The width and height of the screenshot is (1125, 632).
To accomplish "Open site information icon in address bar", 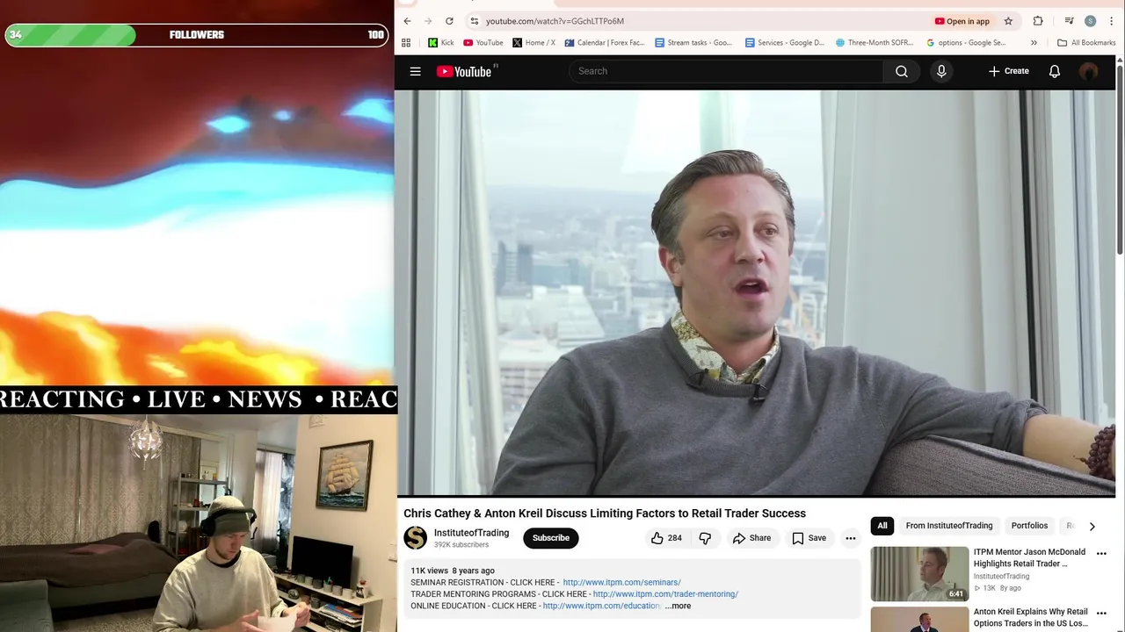I will pos(475,21).
